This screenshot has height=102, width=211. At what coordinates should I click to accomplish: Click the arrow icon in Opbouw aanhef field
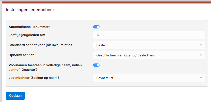[201, 55]
